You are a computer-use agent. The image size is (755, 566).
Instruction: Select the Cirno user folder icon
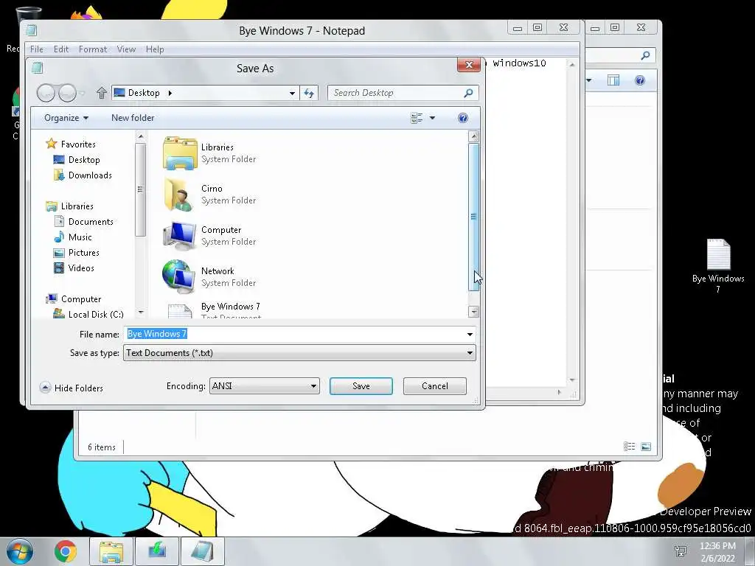pyautogui.click(x=180, y=195)
